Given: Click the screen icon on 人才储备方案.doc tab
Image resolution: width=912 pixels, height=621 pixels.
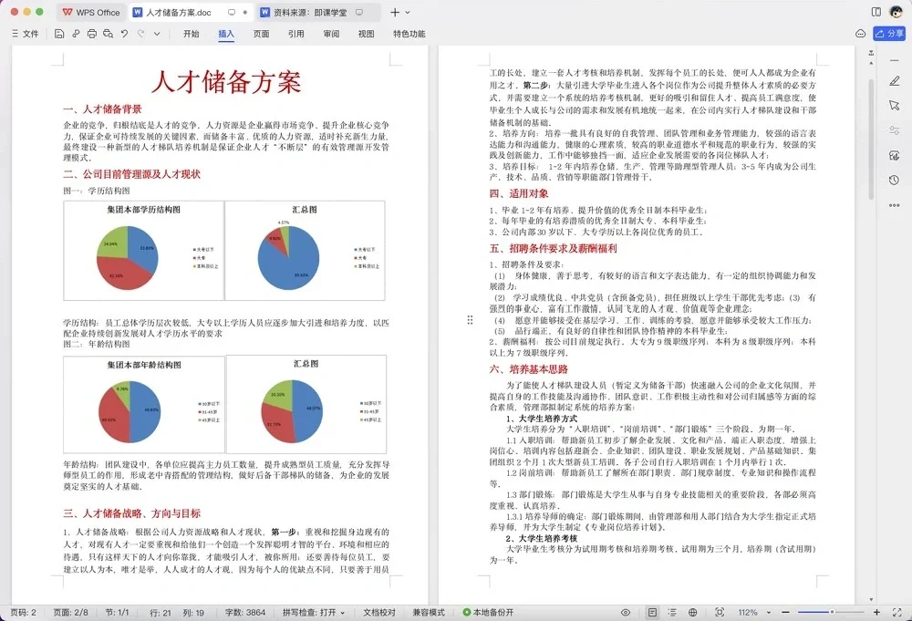Looking at the screenshot, I should (x=232, y=12).
